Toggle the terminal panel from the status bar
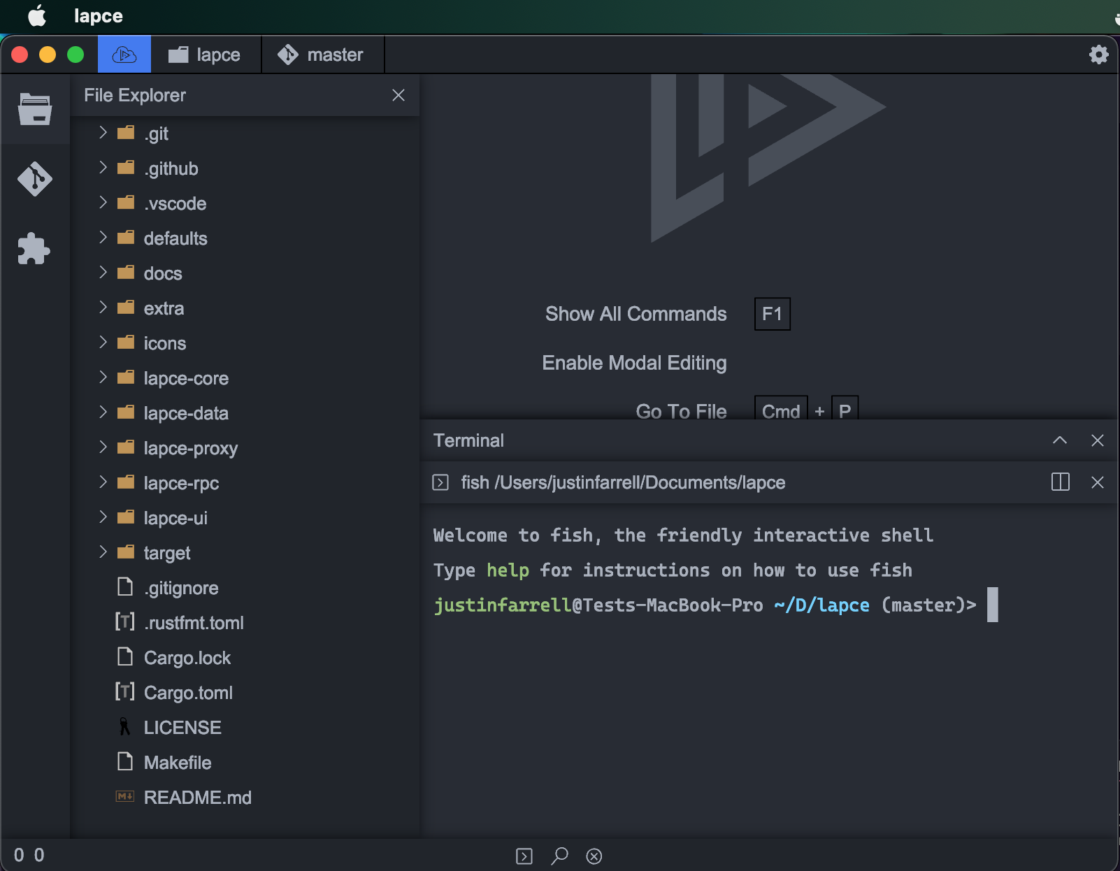The width and height of the screenshot is (1120, 871). pyautogui.click(x=524, y=856)
